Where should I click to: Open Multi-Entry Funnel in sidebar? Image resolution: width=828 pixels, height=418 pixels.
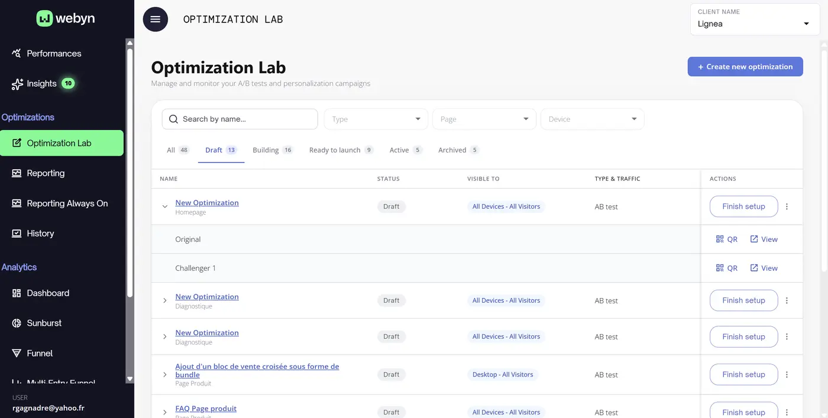(x=61, y=383)
